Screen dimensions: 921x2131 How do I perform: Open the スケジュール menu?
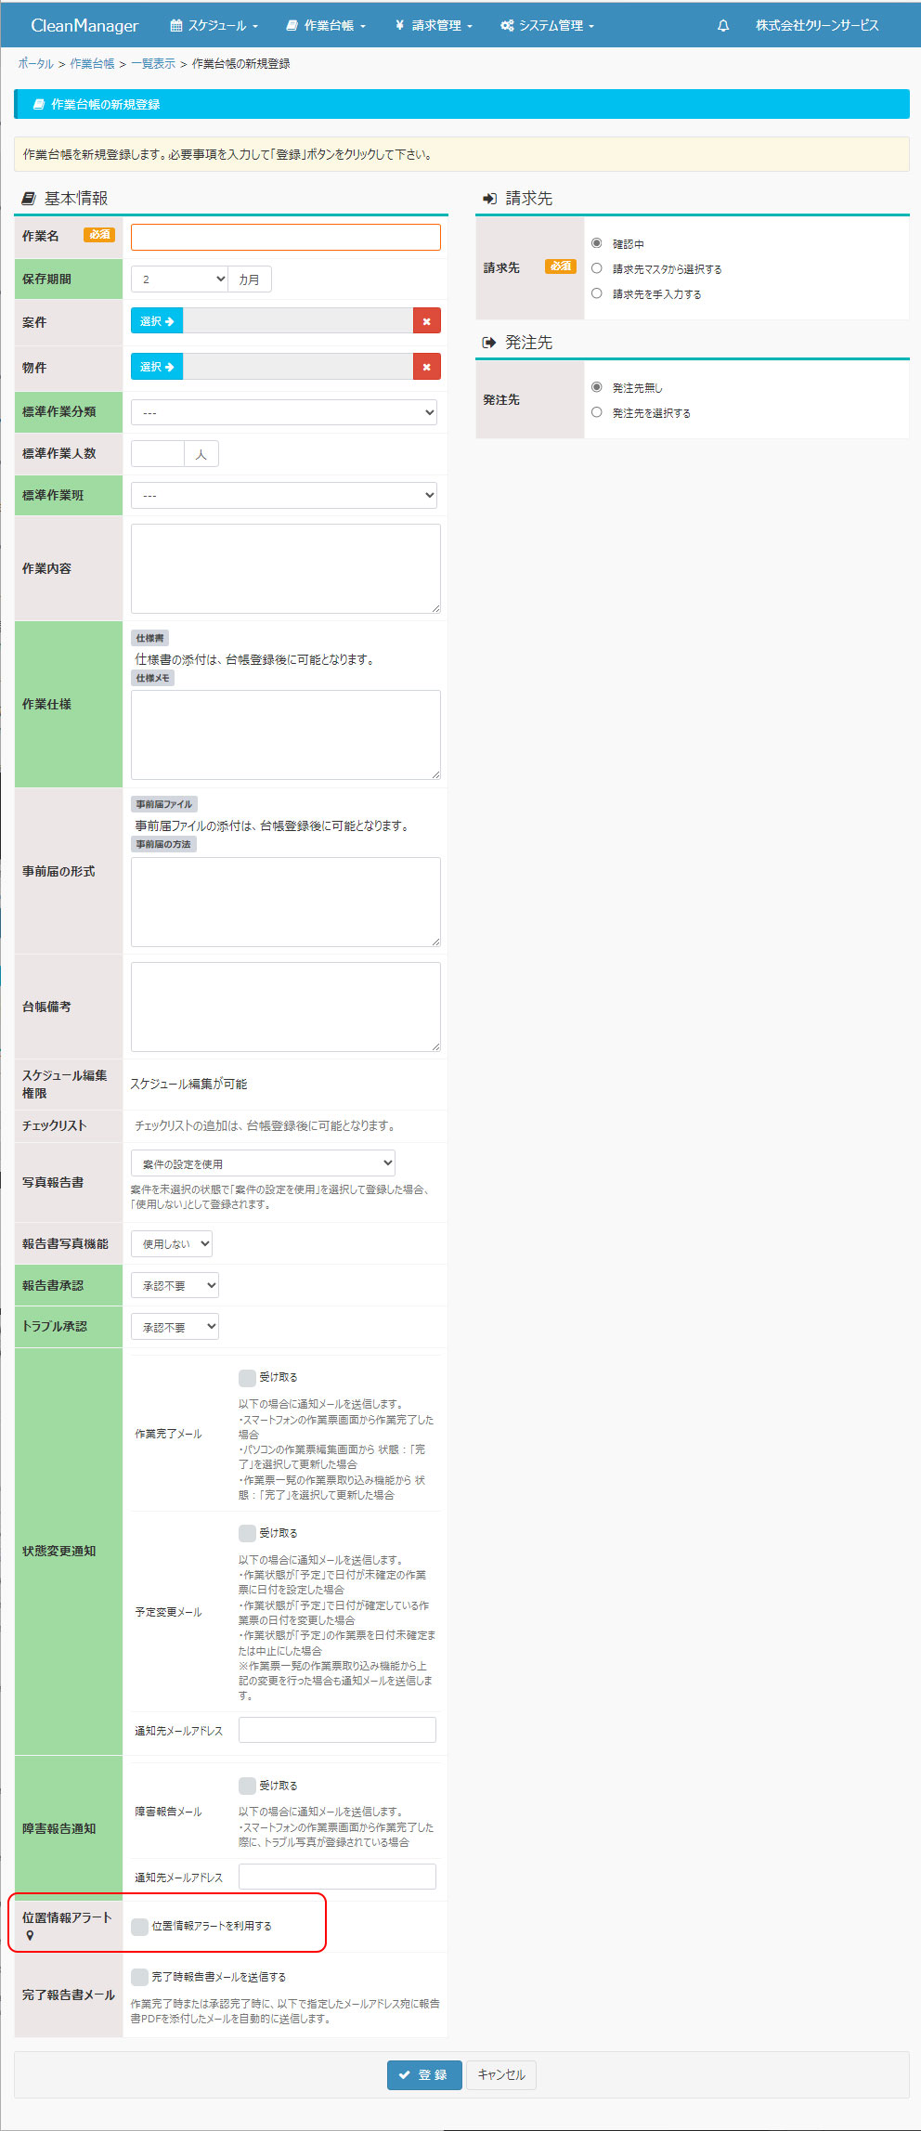(214, 26)
